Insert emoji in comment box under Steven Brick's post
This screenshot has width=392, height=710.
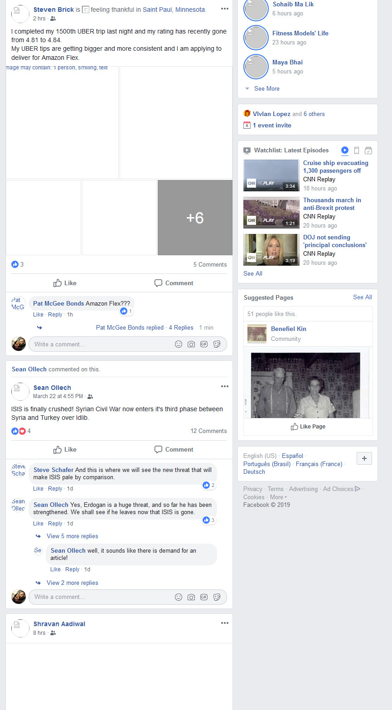coord(179,344)
